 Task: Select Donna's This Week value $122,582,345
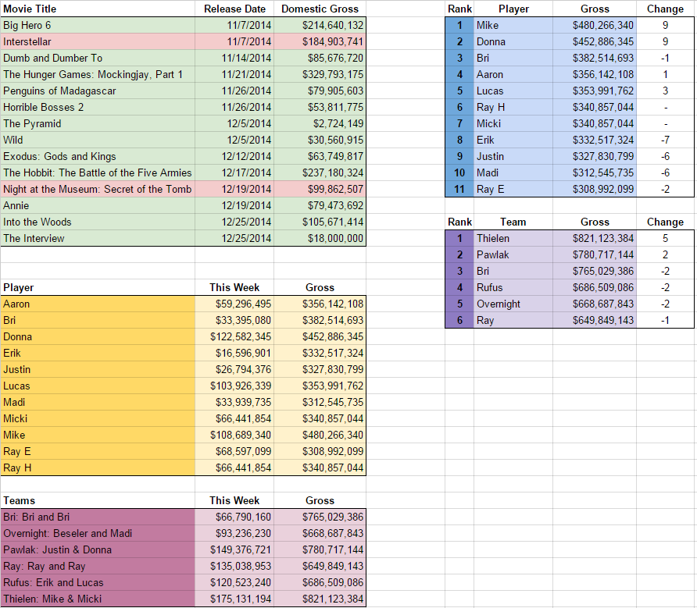[x=234, y=337]
